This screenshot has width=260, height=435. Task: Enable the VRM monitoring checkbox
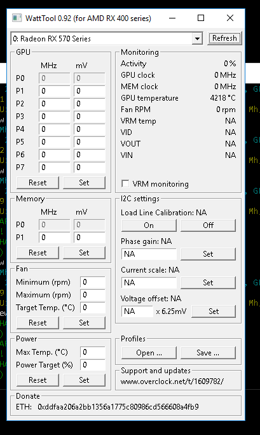click(125, 184)
